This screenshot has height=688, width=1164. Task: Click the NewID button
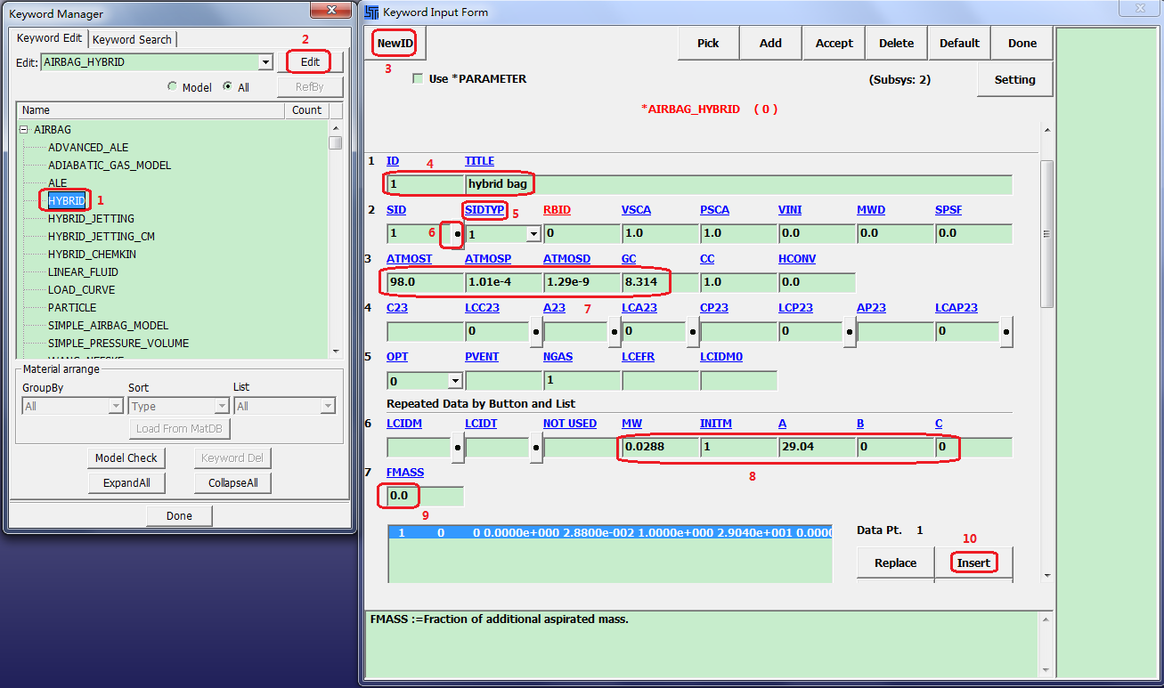point(395,43)
